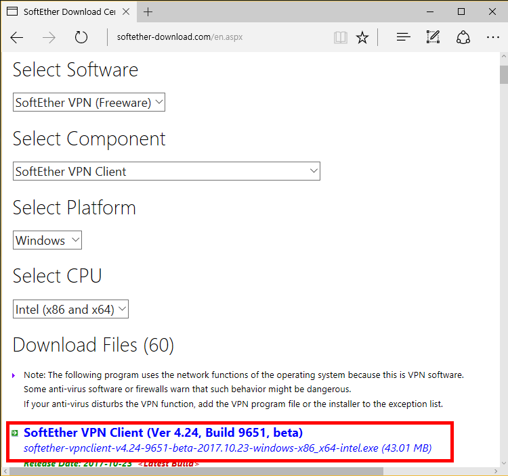Viewport: 508px width, 476px height.
Task: Click the vertical scrollbar thumb
Action: (x=504, y=74)
